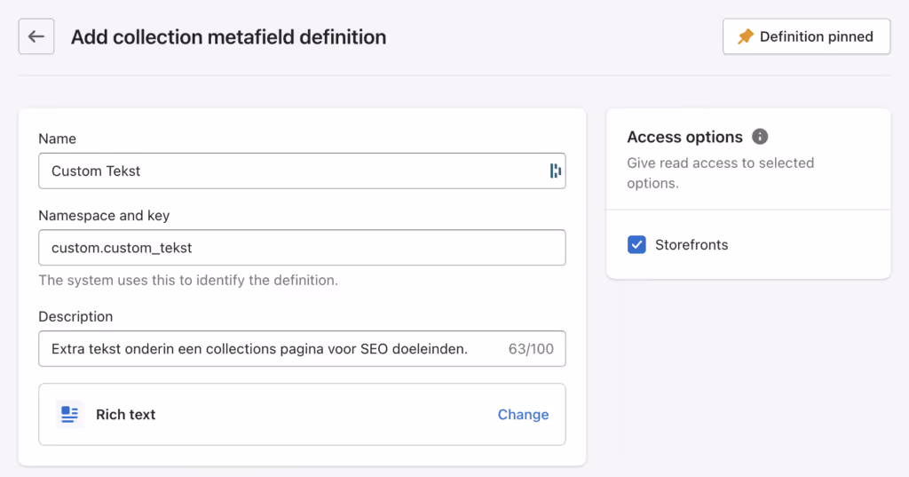This screenshot has width=909, height=477.
Task: Click the Storefronts label text
Action: pos(692,245)
